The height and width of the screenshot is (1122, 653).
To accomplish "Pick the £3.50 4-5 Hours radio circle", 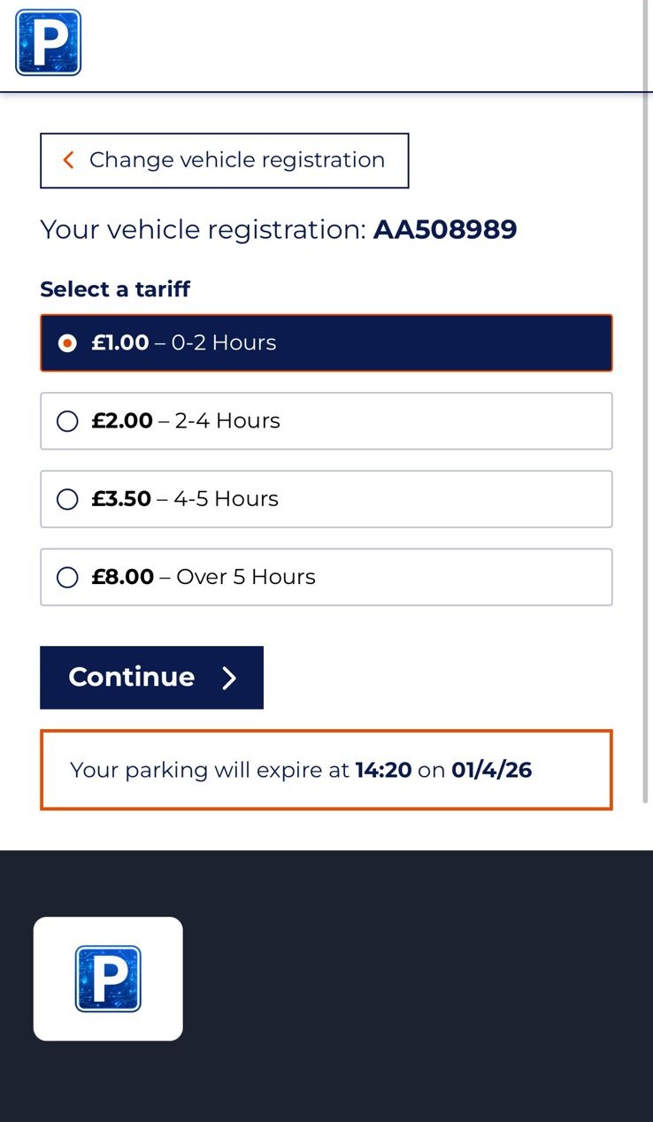I will coord(67,499).
